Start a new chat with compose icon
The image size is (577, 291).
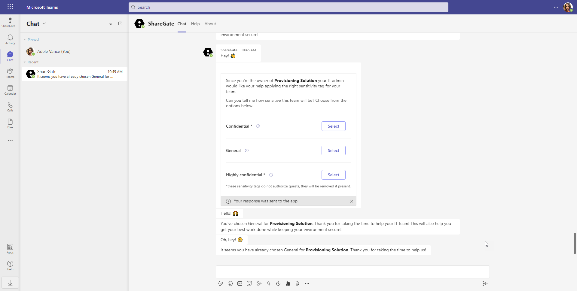click(x=120, y=23)
